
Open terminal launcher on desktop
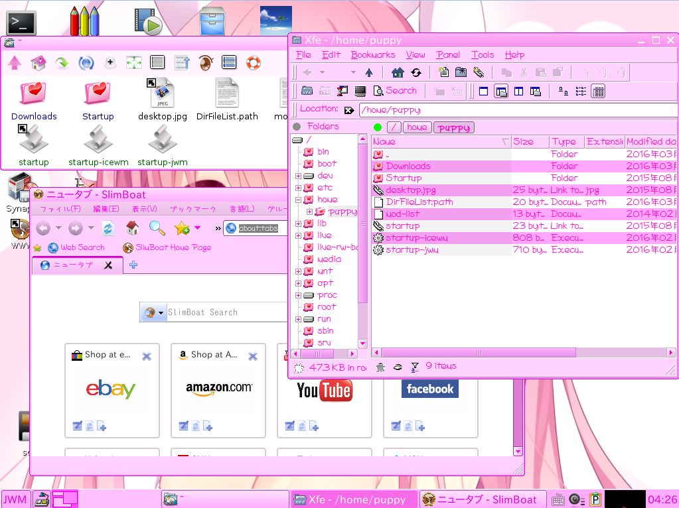pyautogui.click(x=21, y=23)
